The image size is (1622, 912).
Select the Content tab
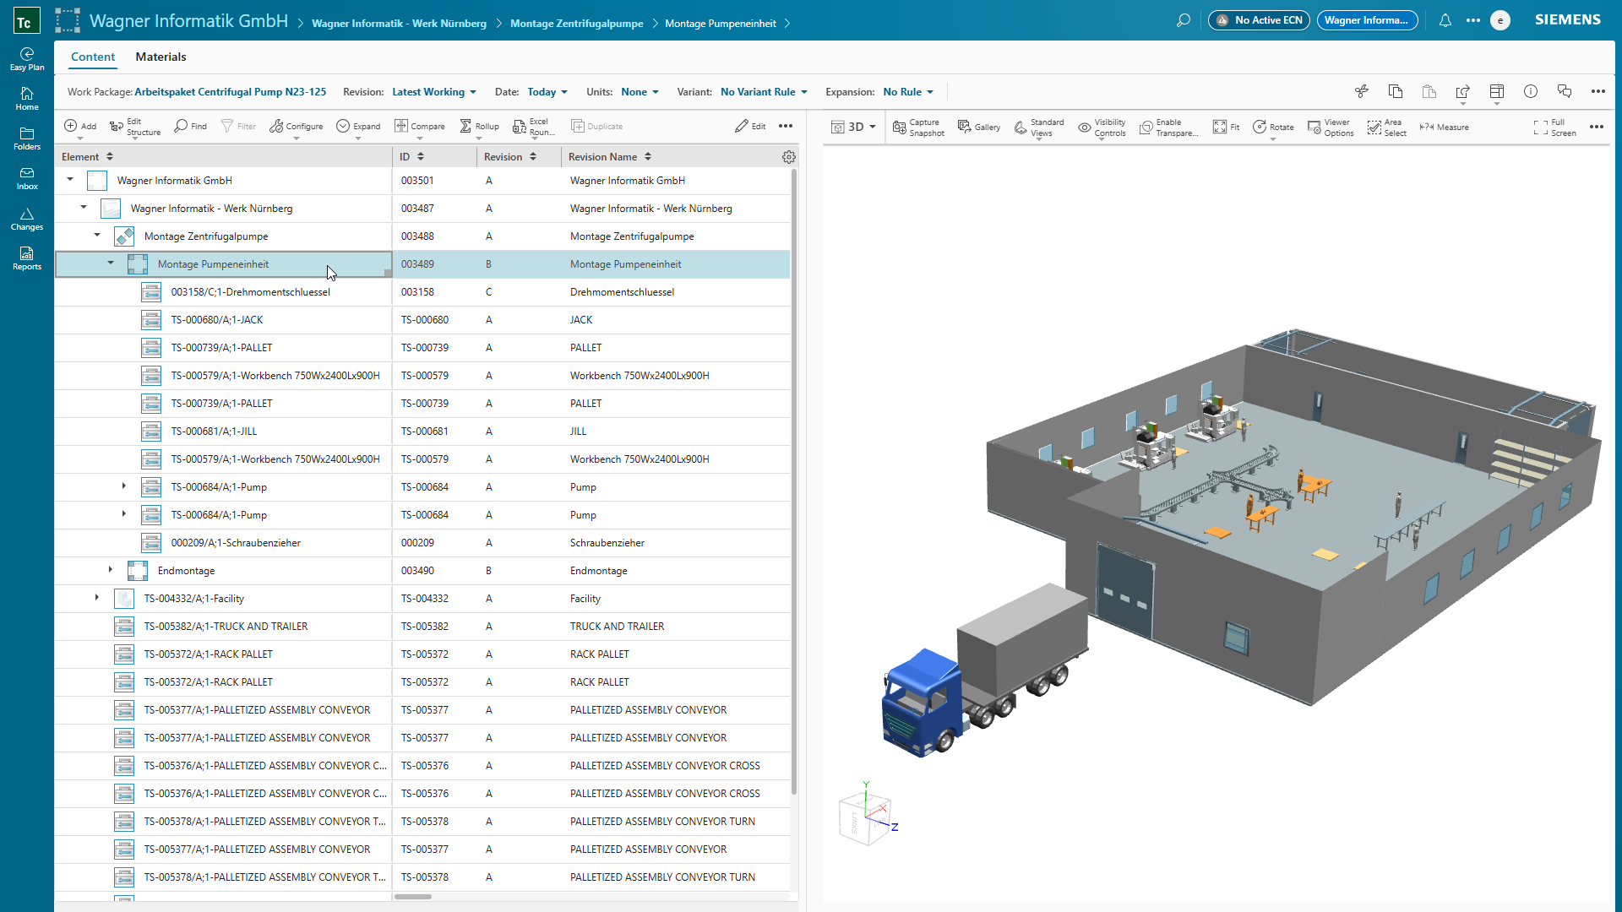93,57
